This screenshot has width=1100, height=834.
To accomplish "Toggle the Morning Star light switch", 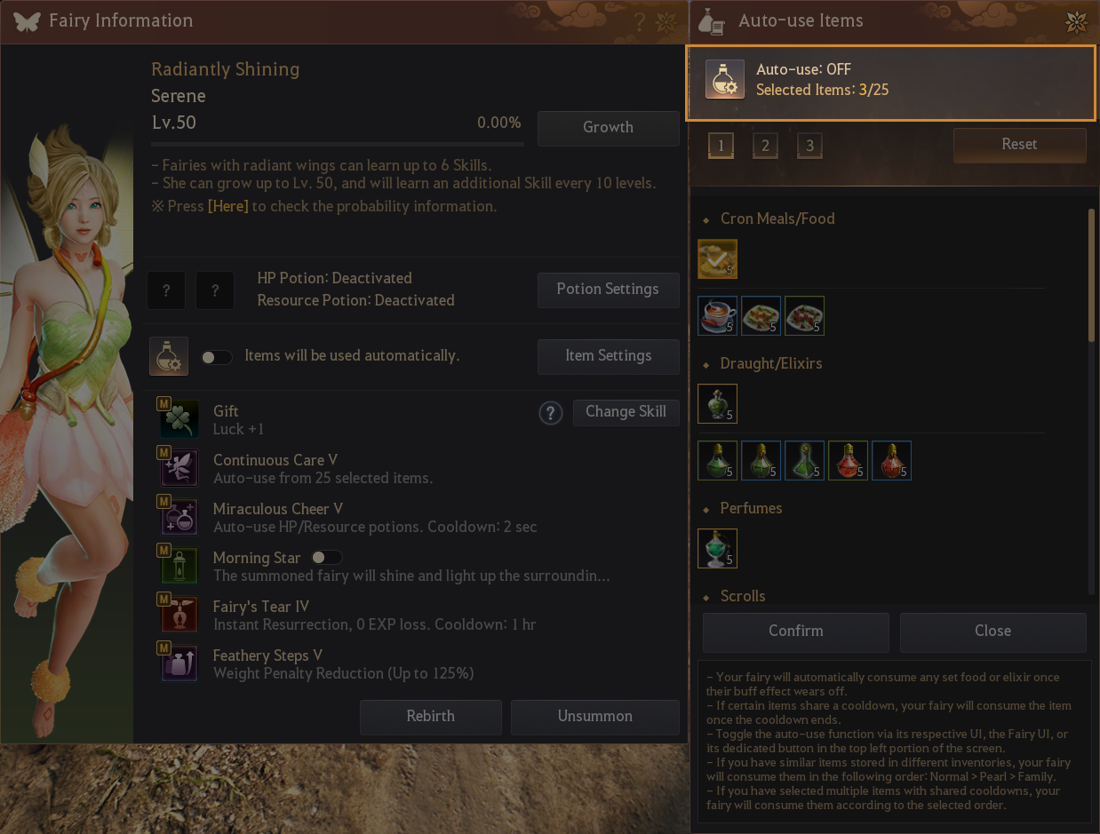I will click(326, 558).
